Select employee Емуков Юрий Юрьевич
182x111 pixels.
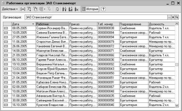pyautogui.click(x=52, y=69)
